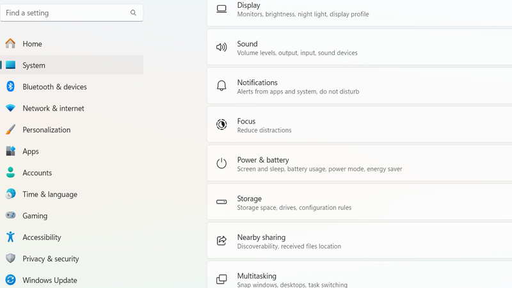Open Bluetooth & devices settings

coord(72,87)
